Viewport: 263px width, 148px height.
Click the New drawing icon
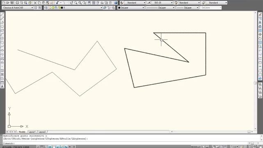tap(4, 3)
